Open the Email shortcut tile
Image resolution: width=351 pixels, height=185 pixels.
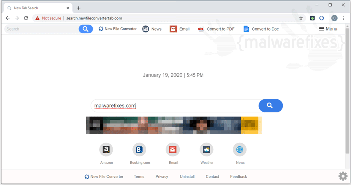[173, 149]
